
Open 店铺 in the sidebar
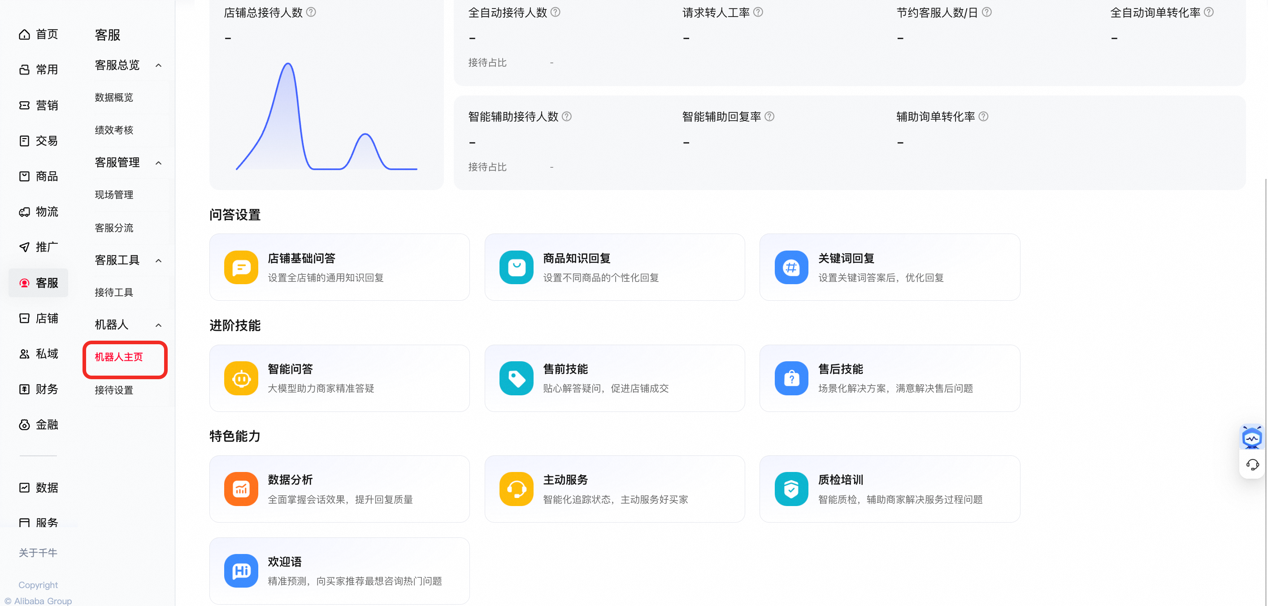(39, 318)
